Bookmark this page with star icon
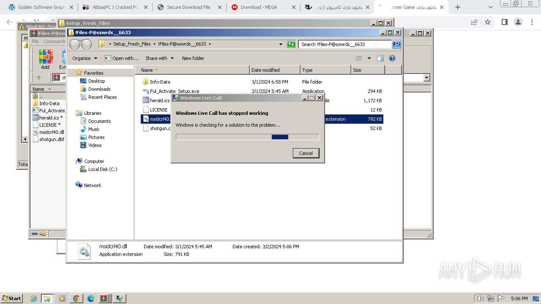This screenshot has height=304, width=541. point(488,22)
